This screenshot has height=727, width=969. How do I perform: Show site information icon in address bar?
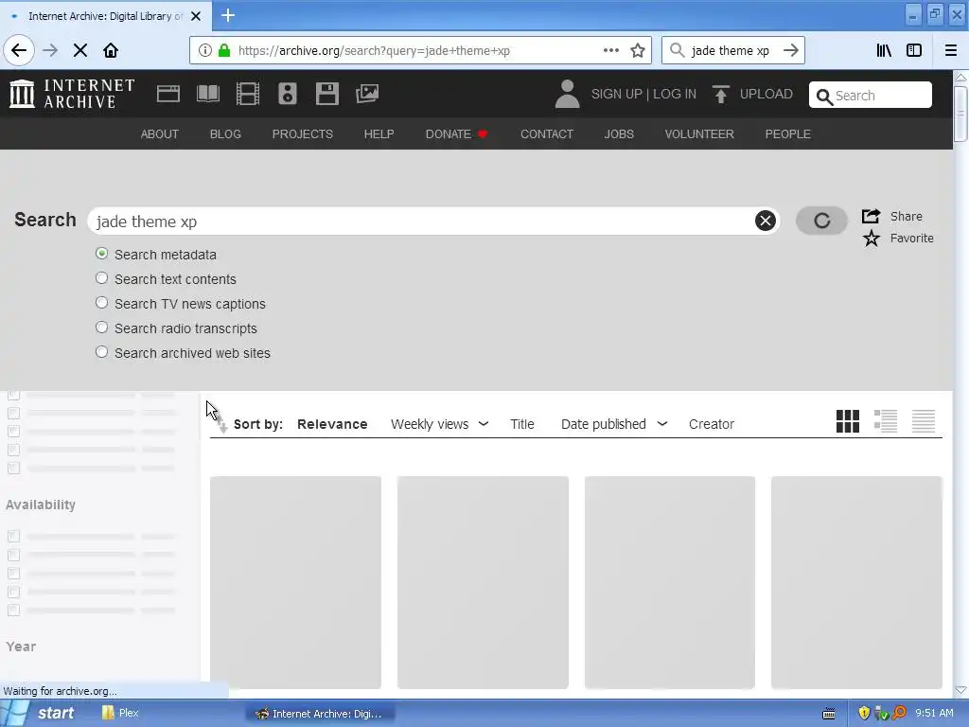204,50
